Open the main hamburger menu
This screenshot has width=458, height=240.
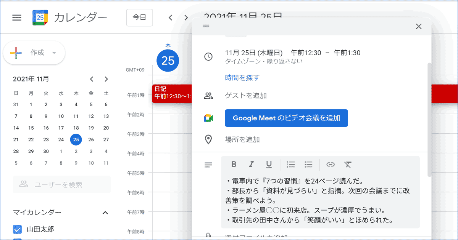pos(17,17)
